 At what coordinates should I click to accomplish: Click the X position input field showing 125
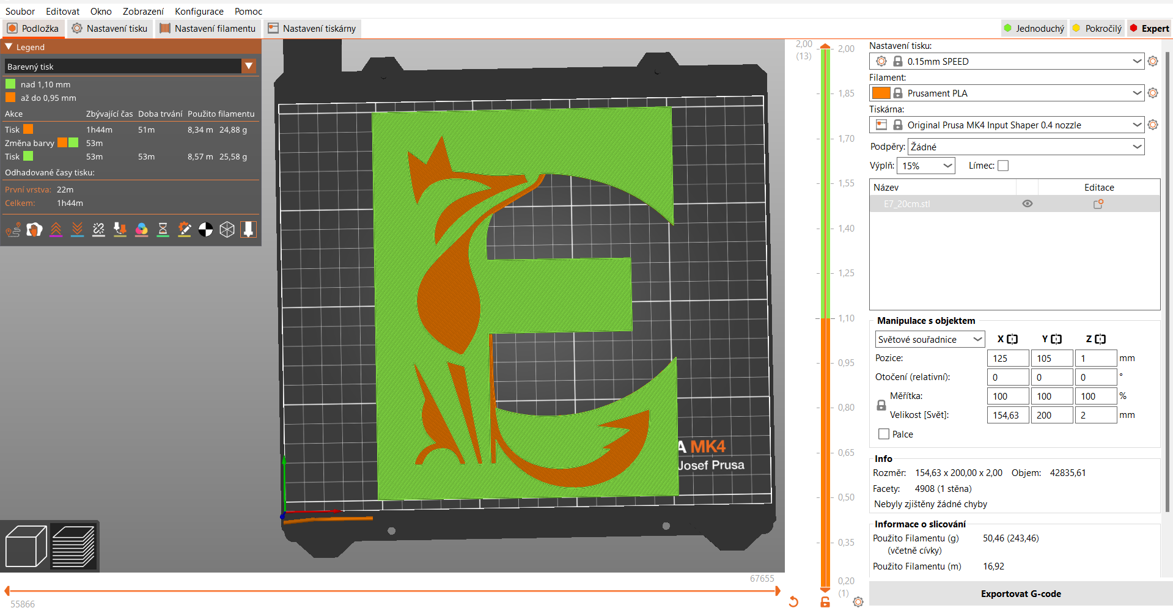[x=1007, y=358]
